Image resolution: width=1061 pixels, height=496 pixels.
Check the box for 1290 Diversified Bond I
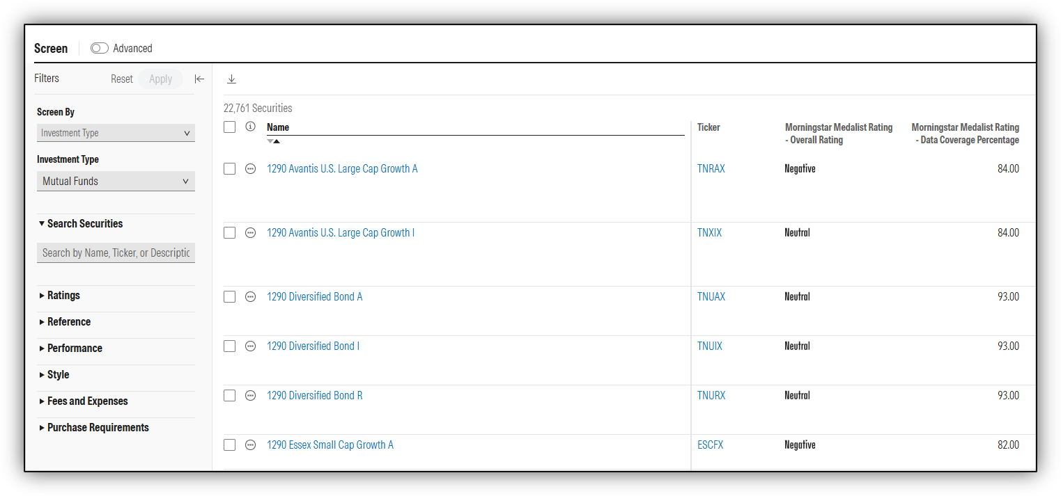coord(229,346)
